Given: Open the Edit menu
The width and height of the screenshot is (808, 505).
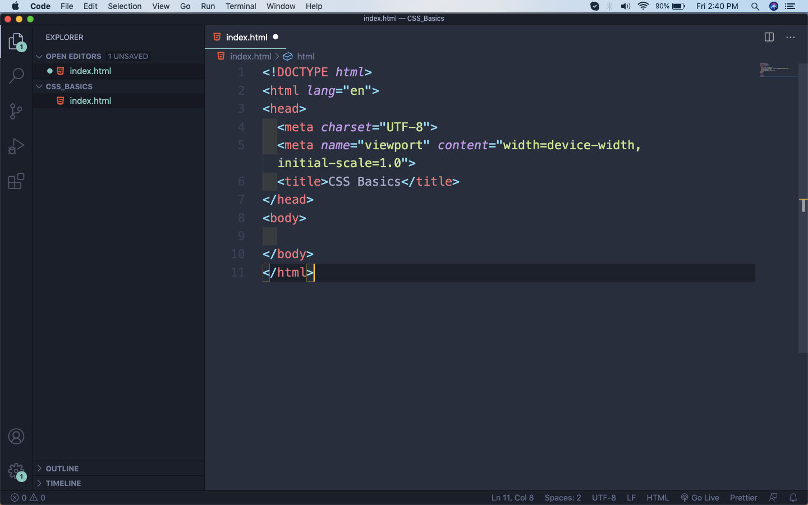Looking at the screenshot, I should 90,6.
